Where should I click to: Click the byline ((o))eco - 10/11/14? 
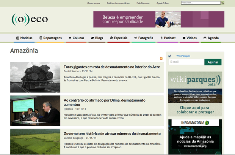pyautogui.click(x=75, y=109)
